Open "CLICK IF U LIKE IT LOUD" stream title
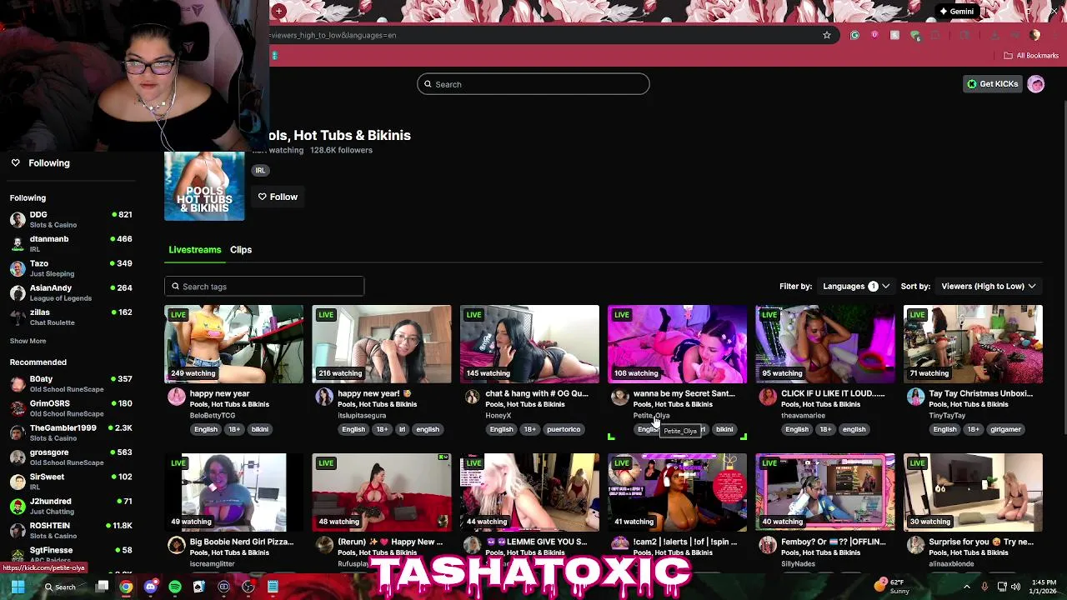The height and width of the screenshot is (600, 1067). [x=833, y=393]
